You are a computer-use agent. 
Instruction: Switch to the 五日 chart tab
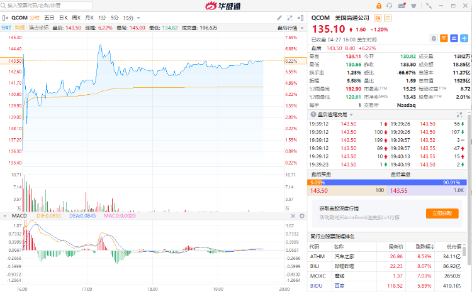(x=49, y=18)
